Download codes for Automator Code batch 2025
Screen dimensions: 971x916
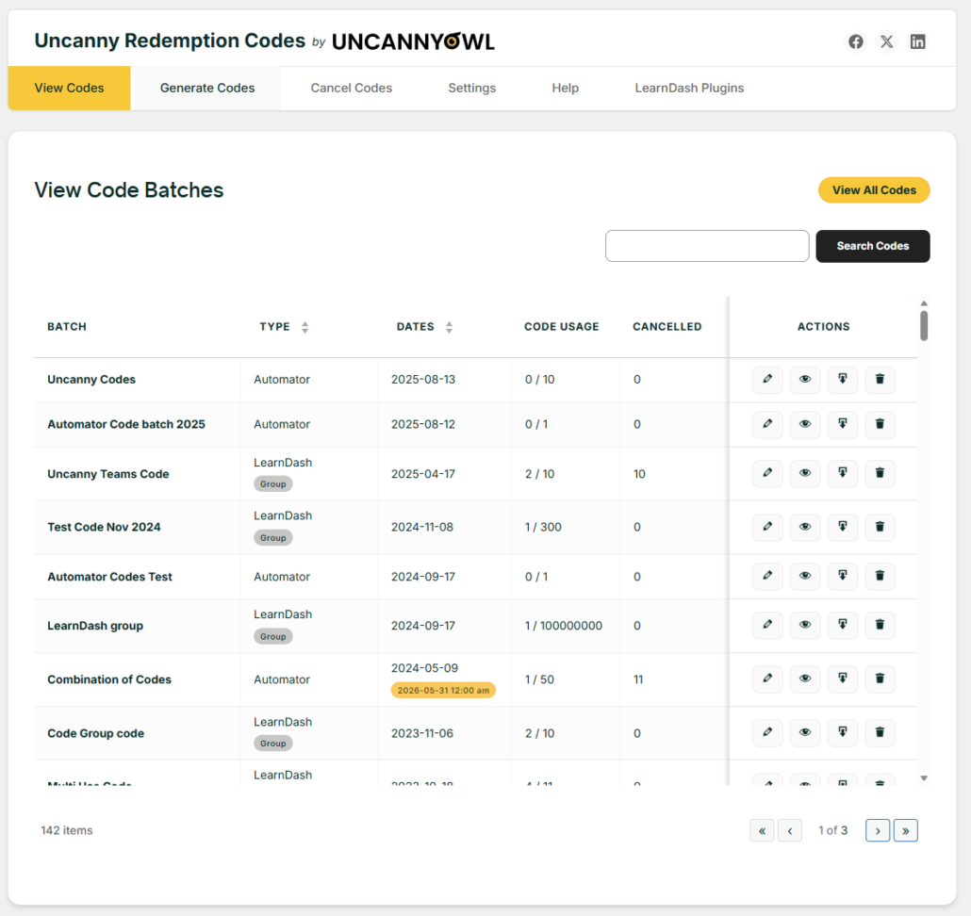pyautogui.click(x=843, y=424)
